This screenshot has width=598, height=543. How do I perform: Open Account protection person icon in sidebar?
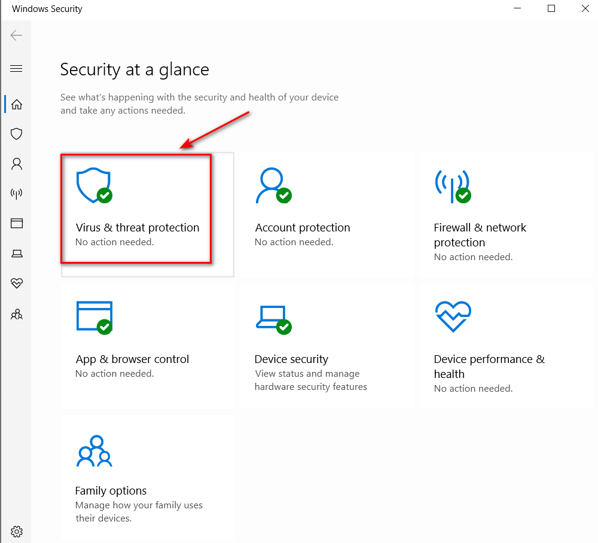pos(16,164)
